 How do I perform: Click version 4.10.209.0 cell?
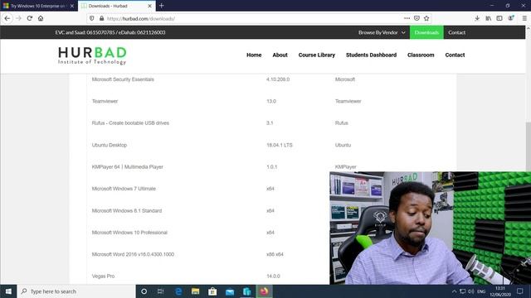(278, 79)
